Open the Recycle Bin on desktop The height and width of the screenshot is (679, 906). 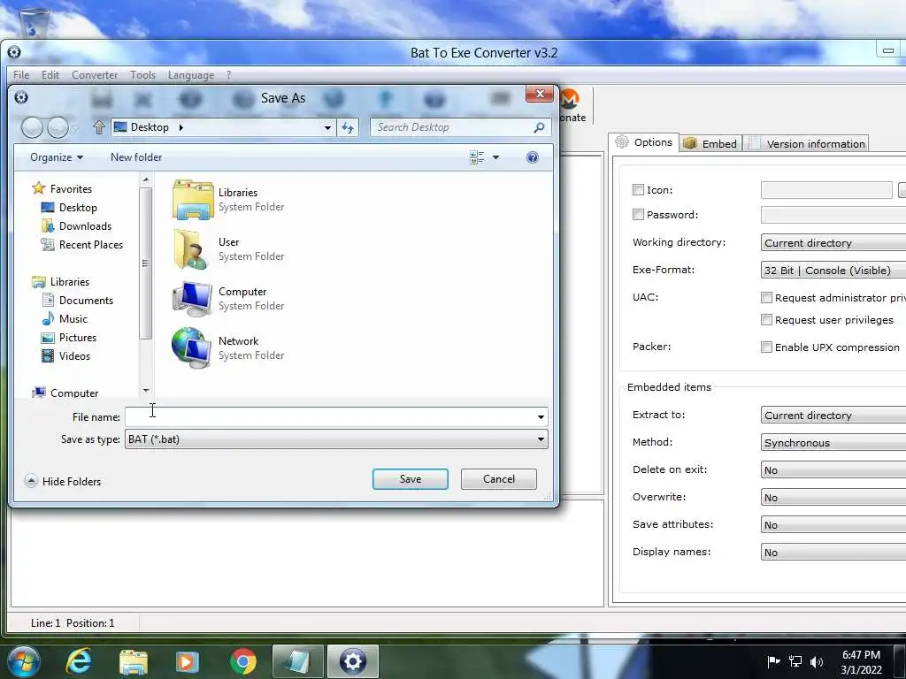33,21
